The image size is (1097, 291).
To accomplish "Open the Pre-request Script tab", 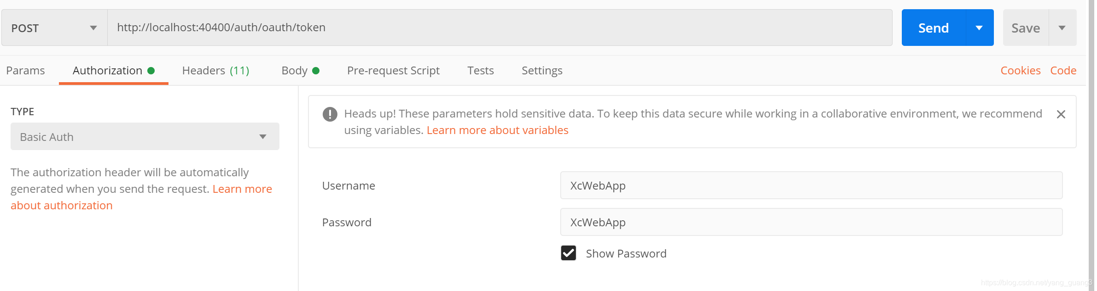I will point(393,71).
